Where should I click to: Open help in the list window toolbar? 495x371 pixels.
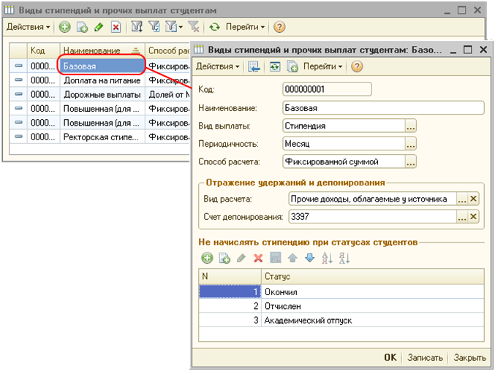pyautogui.click(x=279, y=27)
